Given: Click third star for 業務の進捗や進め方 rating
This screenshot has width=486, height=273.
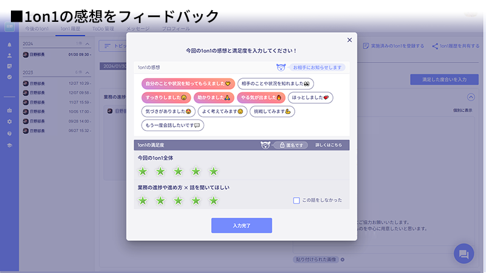Looking at the screenshot, I should pos(178,200).
